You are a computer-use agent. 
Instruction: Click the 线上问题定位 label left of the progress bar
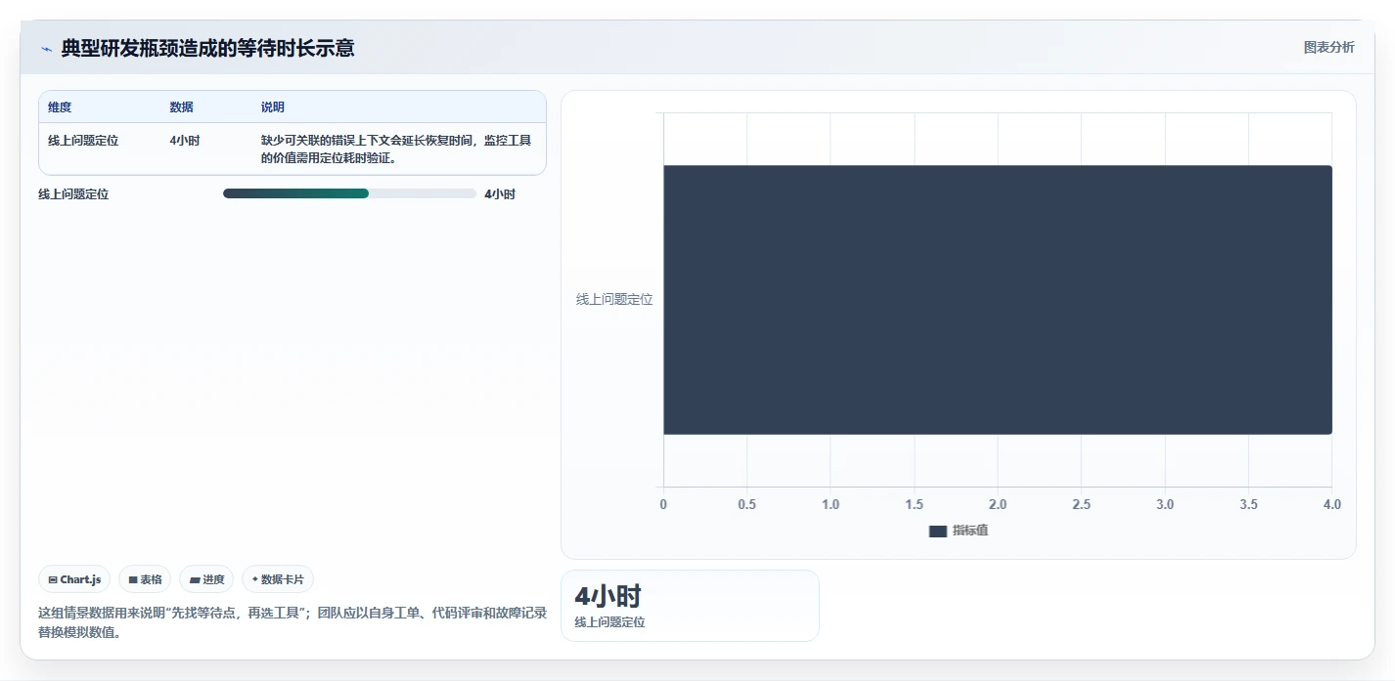click(73, 194)
